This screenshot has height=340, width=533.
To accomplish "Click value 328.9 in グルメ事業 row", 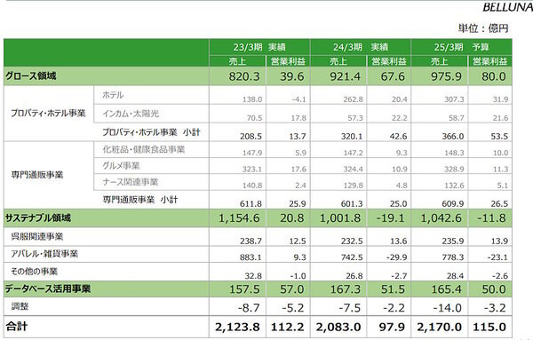I will [454, 170].
